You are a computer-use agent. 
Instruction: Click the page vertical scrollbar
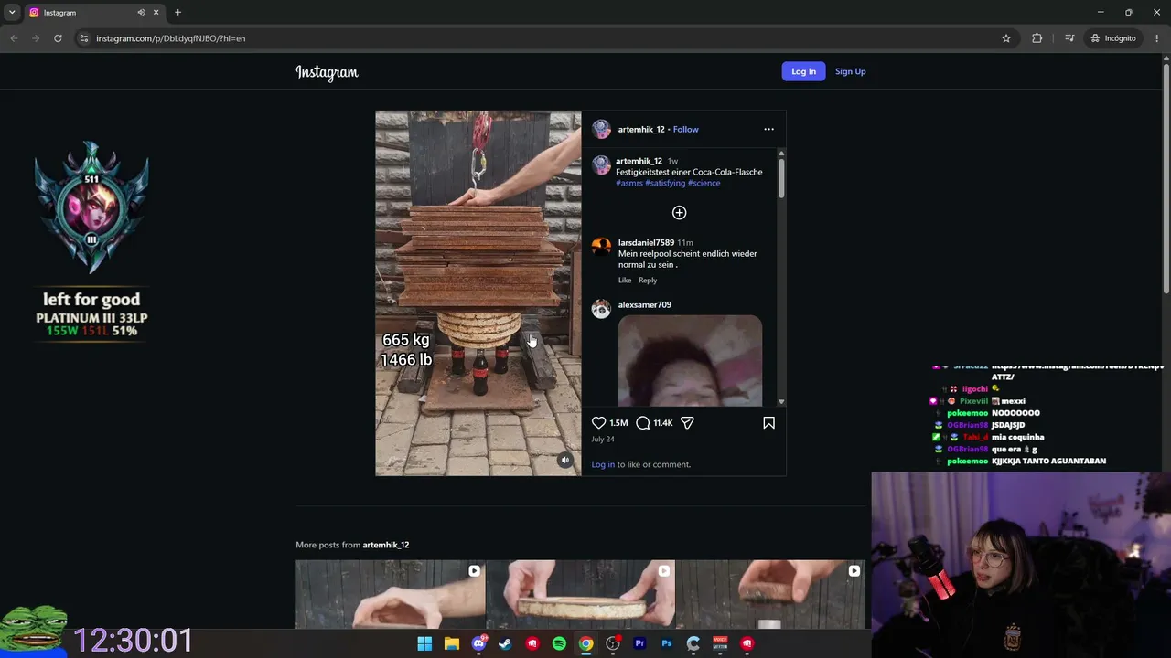(1166, 178)
